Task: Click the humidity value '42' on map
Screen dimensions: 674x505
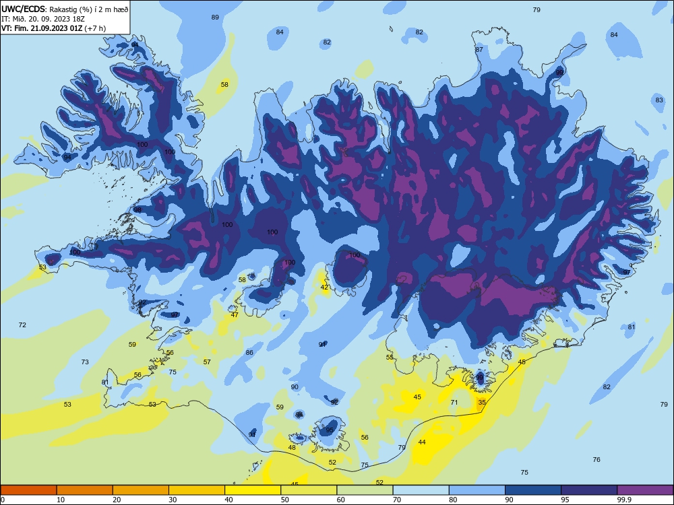Action: tap(324, 288)
